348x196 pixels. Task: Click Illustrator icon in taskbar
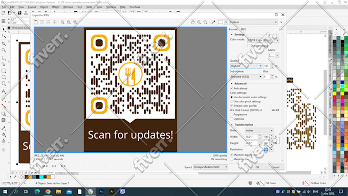pos(112,191)
